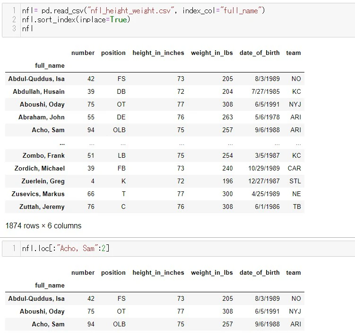Click 'full_name' index label in second table

pos(50,285)
